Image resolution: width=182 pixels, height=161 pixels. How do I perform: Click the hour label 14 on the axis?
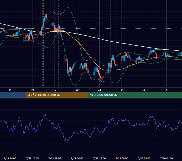(10, 90)
